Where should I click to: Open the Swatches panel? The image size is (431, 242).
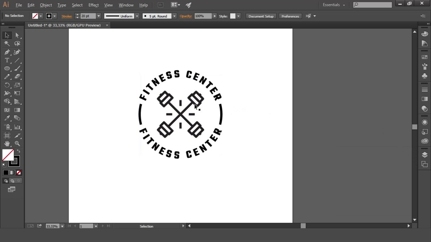tap(425, 57)
